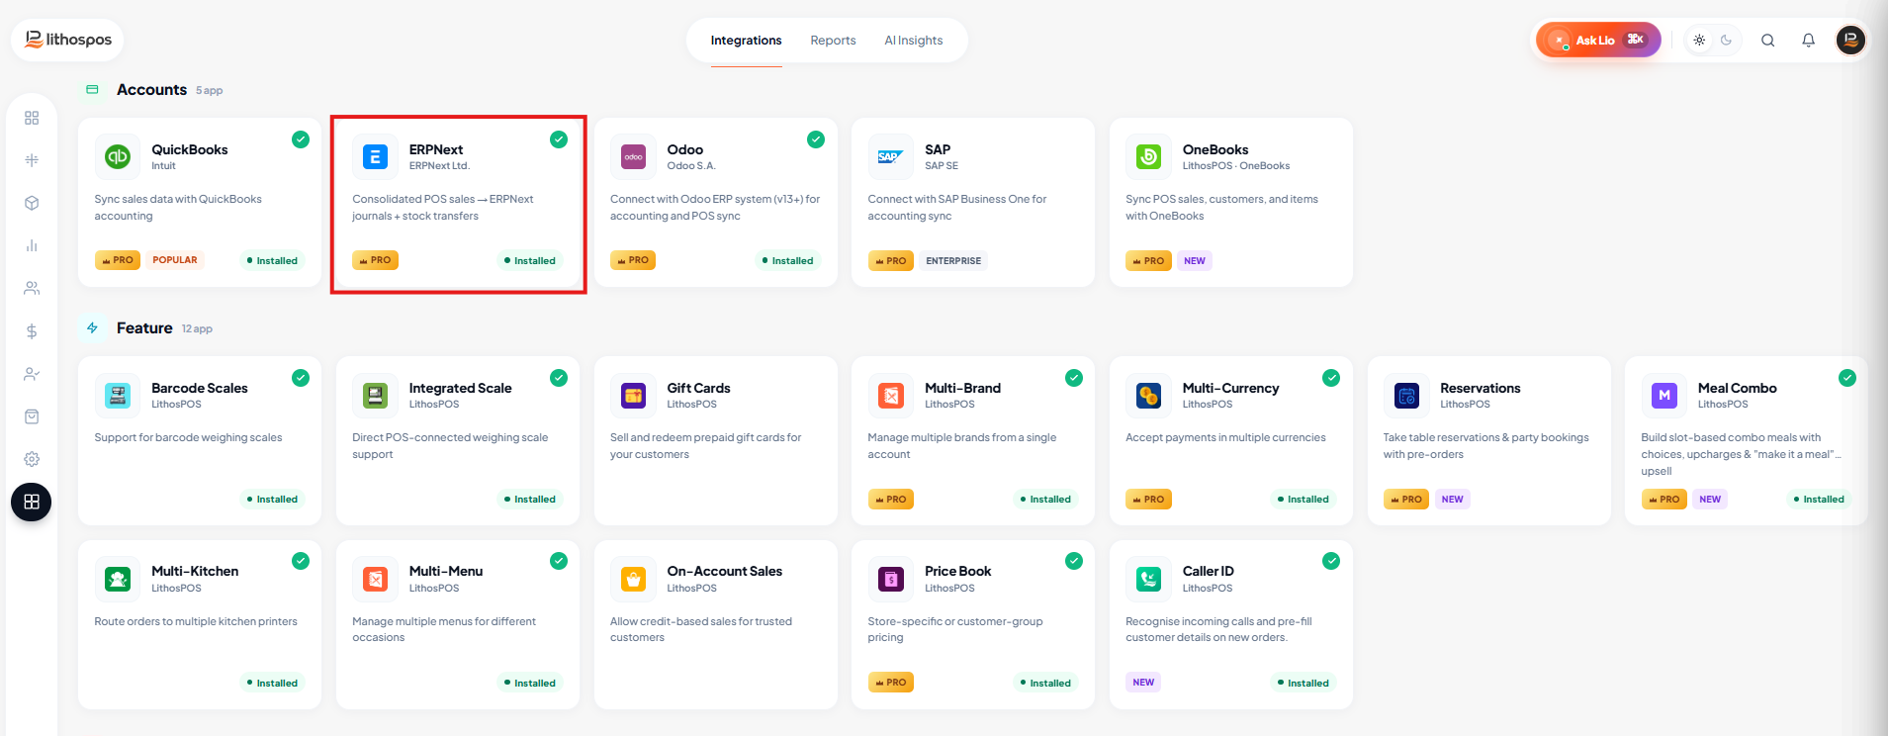Click the NEW badge on Caller ID card
This screenshot has height=736, width=1888.
point(1143,683)
